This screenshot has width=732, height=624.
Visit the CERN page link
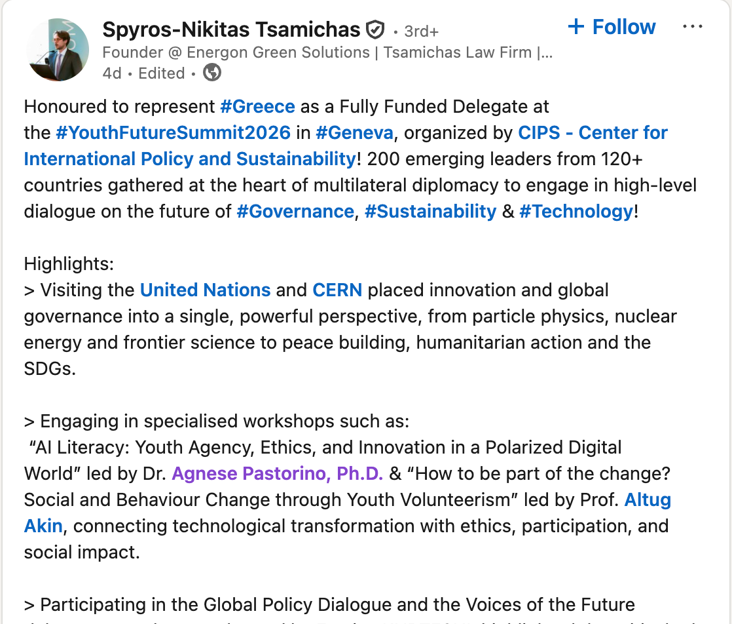click(x=337, y=290)
